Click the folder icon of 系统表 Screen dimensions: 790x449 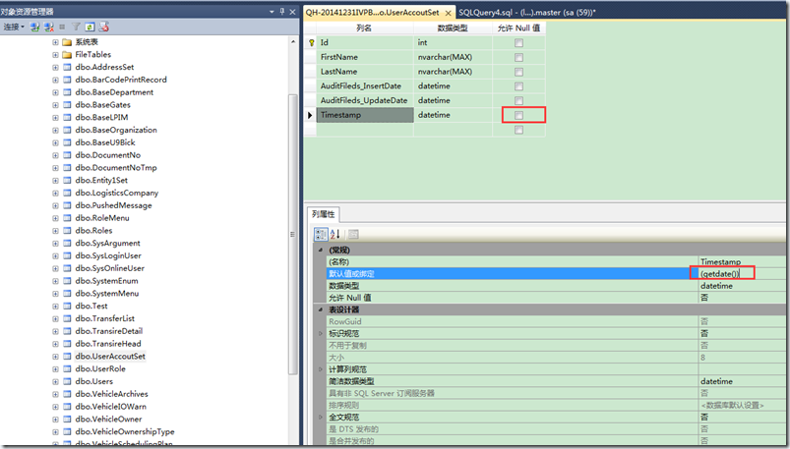[x=67, y=42]
